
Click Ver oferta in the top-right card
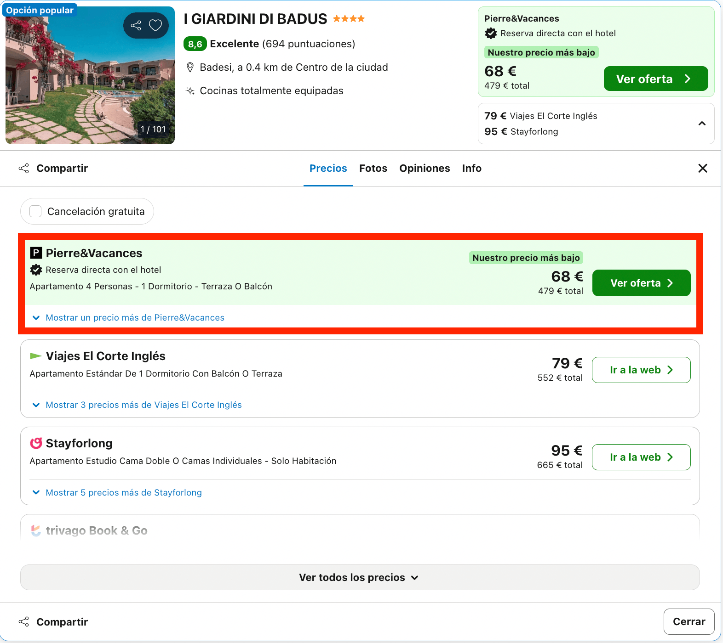click(656, 79)
